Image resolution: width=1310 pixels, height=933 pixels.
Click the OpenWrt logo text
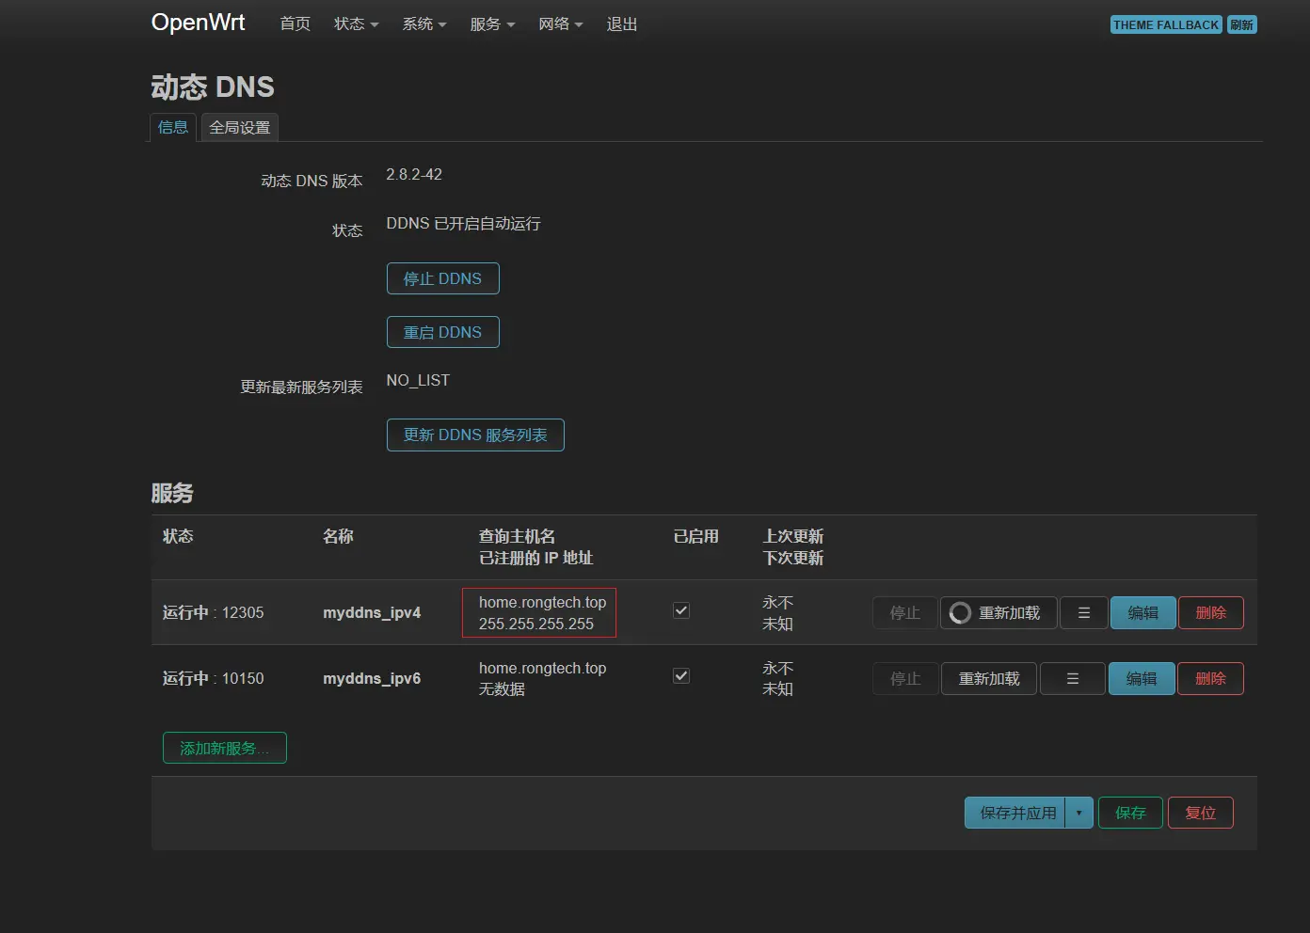(x=198, y=23)
